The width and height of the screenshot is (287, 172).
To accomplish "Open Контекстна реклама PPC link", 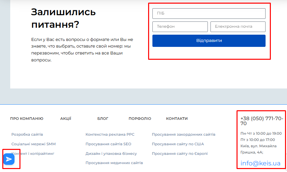I will (x=110, y=134).
